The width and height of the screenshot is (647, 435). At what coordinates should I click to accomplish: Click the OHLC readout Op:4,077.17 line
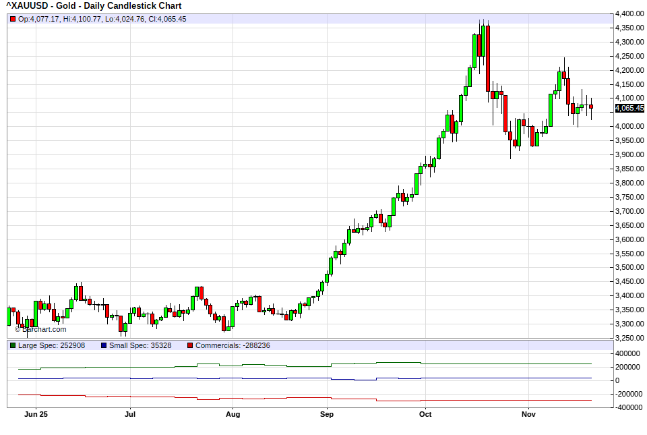(102, 19)
